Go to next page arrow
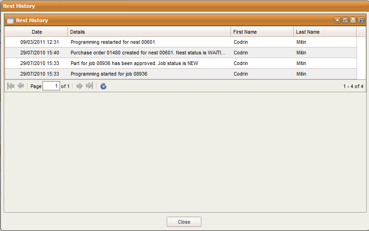 click(x=79, y=86)
